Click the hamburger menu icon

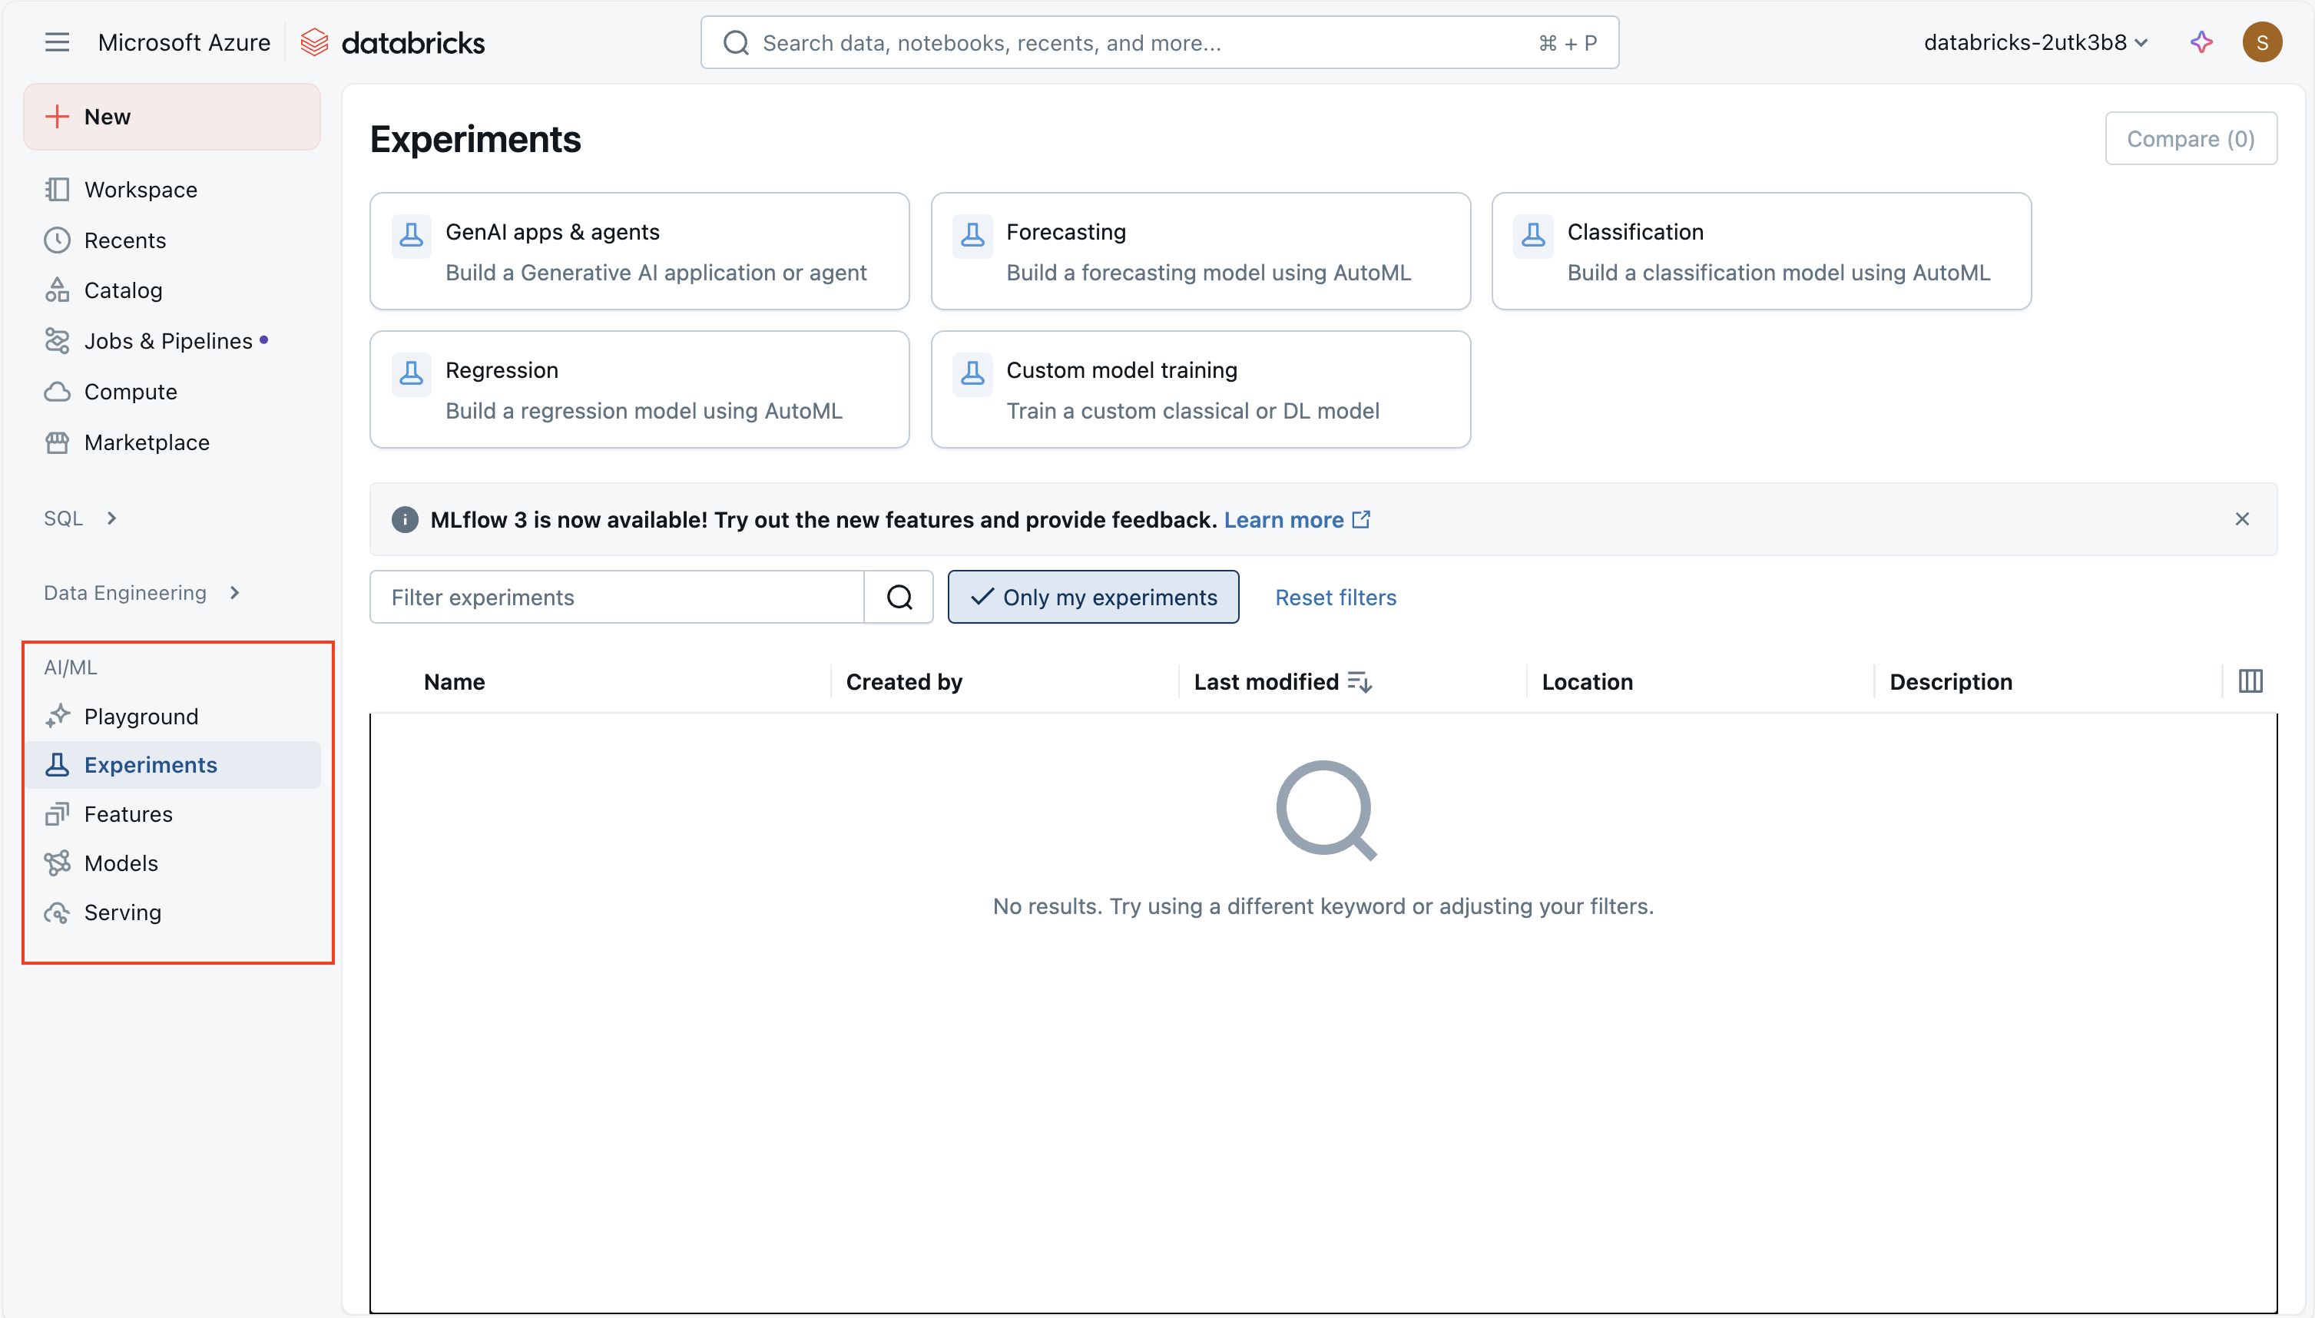pos(57,42)
